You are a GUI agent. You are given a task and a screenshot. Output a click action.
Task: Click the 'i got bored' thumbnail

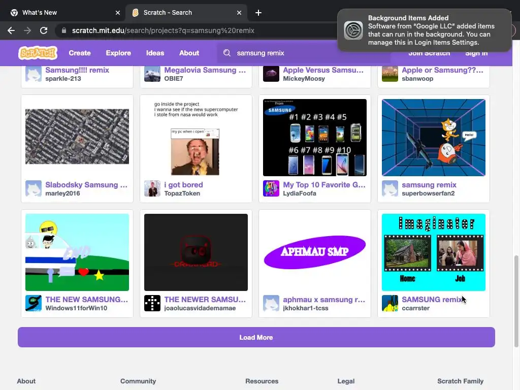[196, 138]
